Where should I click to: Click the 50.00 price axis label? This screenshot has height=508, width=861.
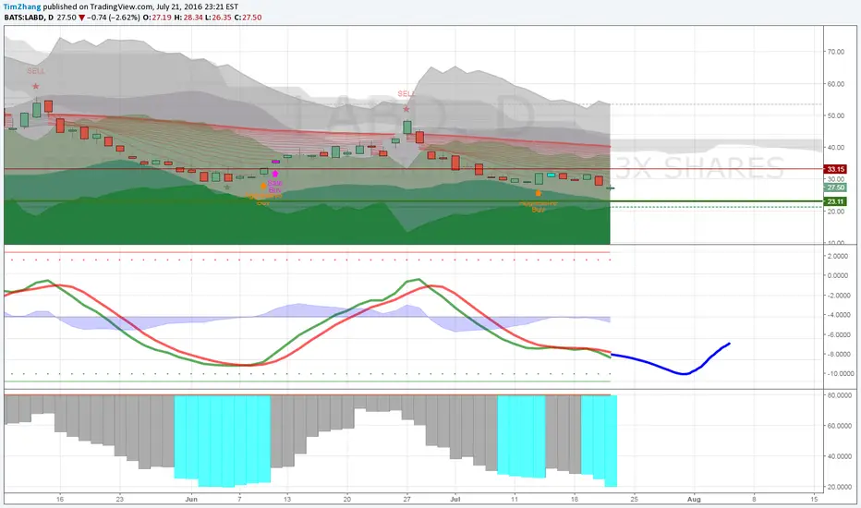pyautogui.click(x=836, y=115)
